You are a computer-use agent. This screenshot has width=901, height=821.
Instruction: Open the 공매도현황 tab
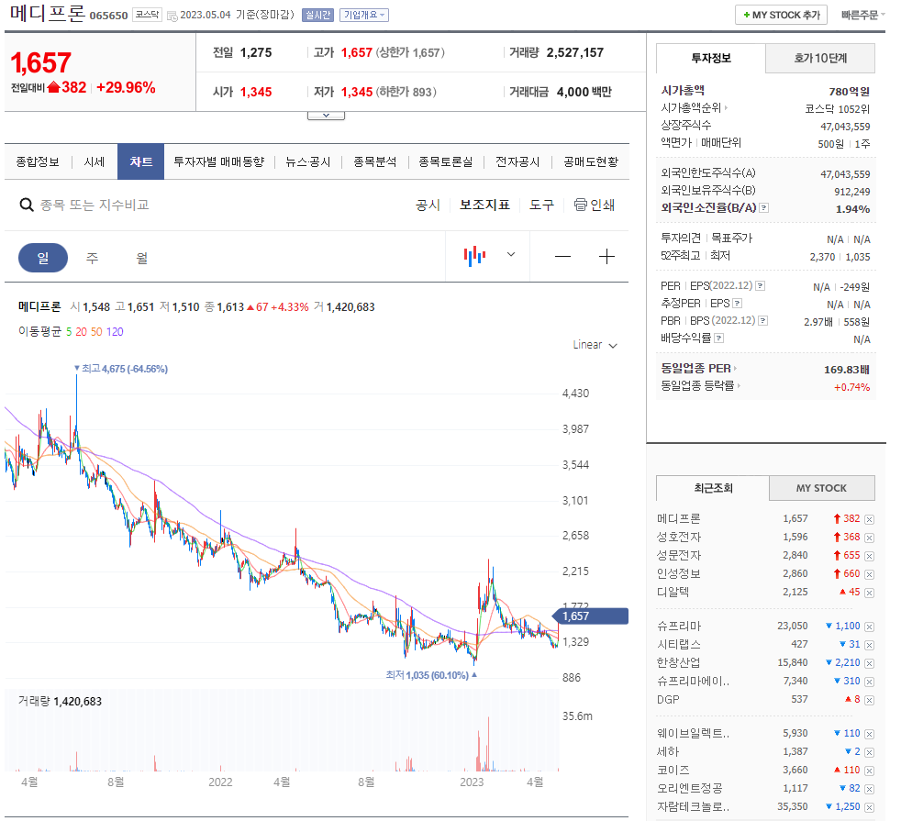(x=591, y=162)
